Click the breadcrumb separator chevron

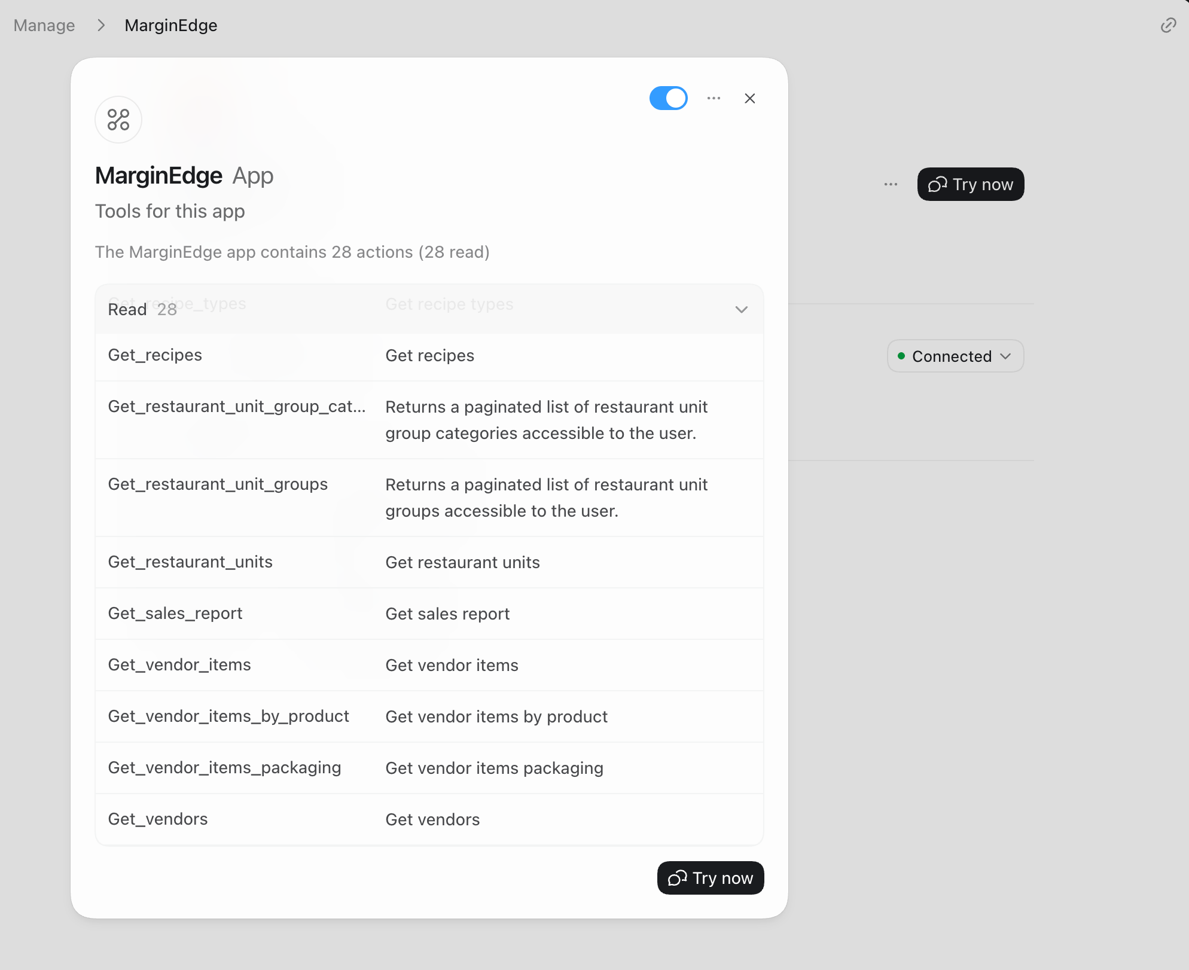[100, 25]
